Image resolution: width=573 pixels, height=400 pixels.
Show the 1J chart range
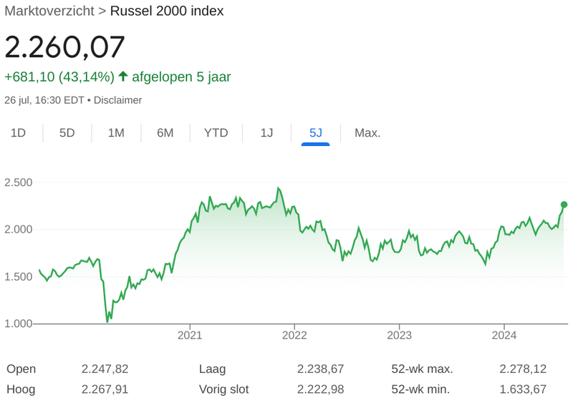[266, 133]
